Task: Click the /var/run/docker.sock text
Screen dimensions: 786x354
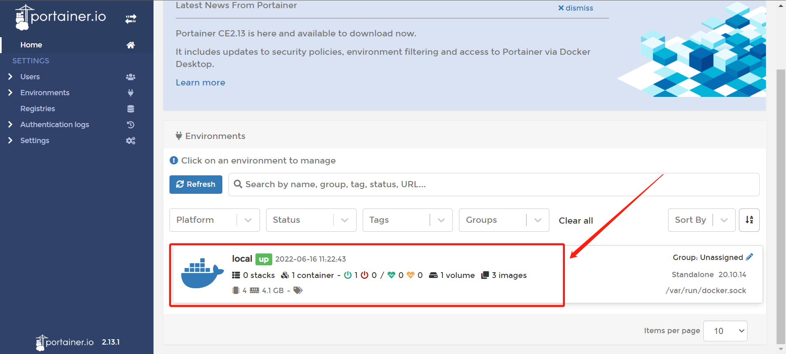Action: click(706, 291)
